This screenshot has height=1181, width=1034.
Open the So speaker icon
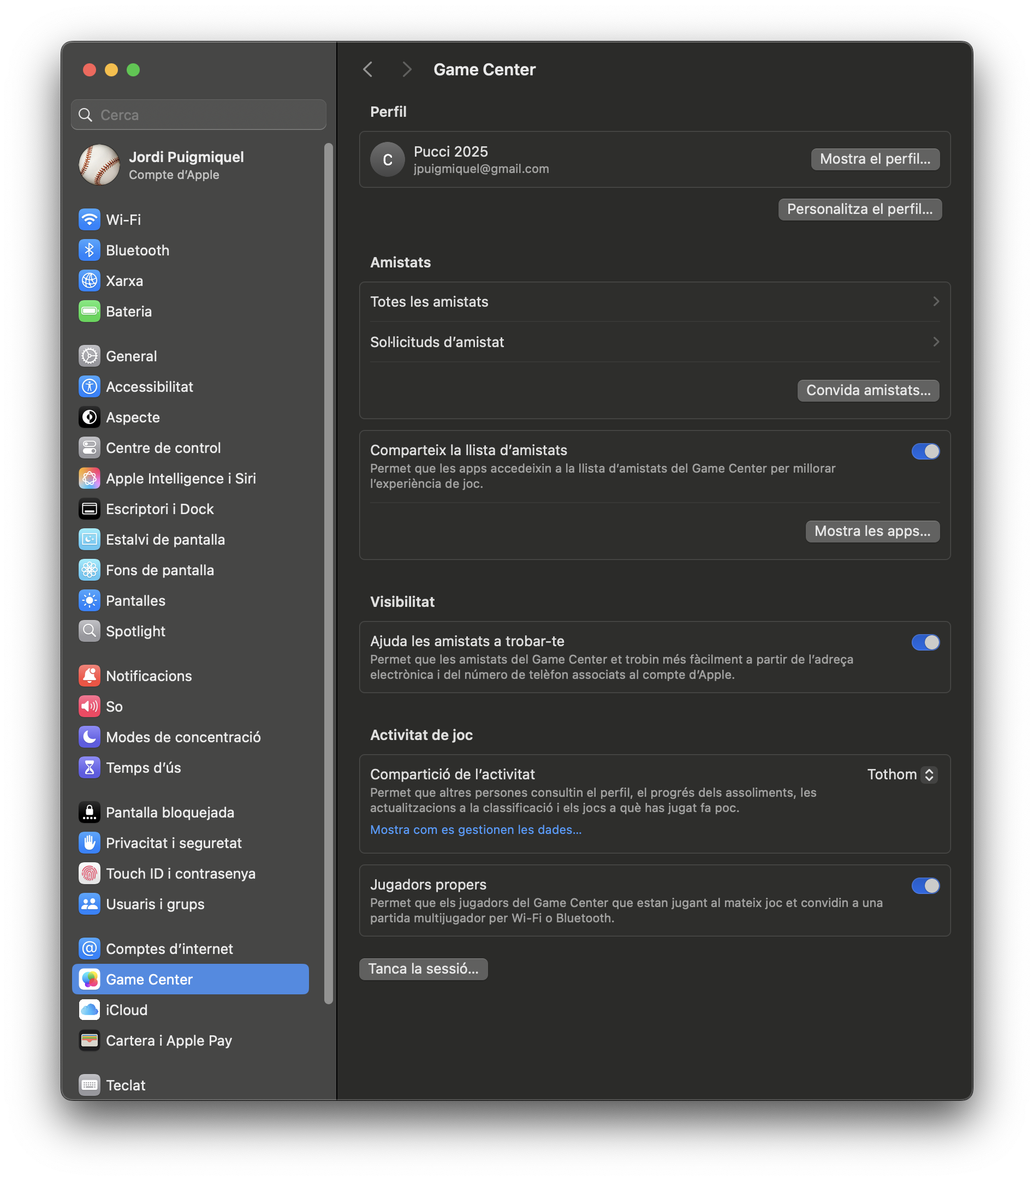90,706
